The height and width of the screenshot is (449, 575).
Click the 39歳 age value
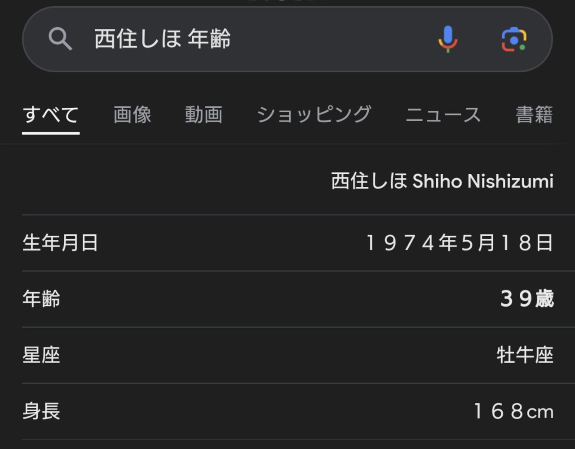526,299
